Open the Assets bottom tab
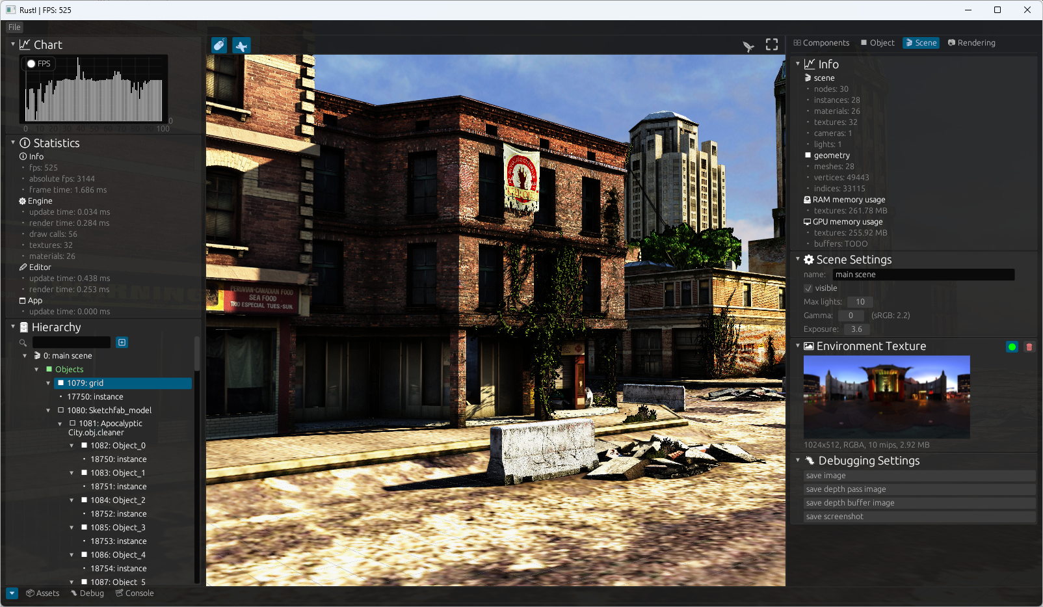The height and width of the screenshot is (607, 1043). pyautogui.click(x=42, y=593)
